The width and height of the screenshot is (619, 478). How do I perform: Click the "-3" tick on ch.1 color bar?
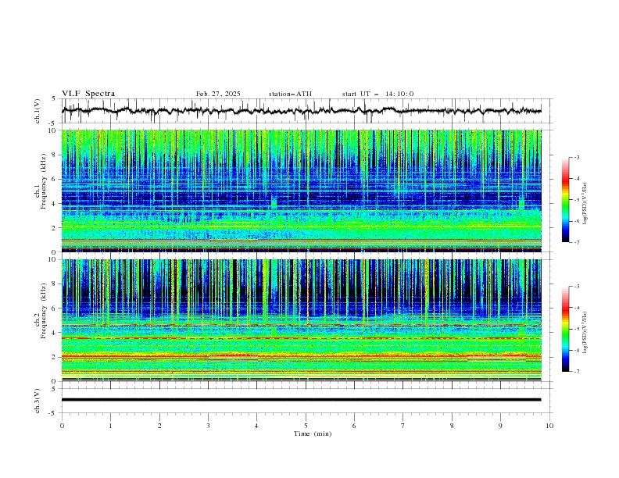[x=576, y=157]
